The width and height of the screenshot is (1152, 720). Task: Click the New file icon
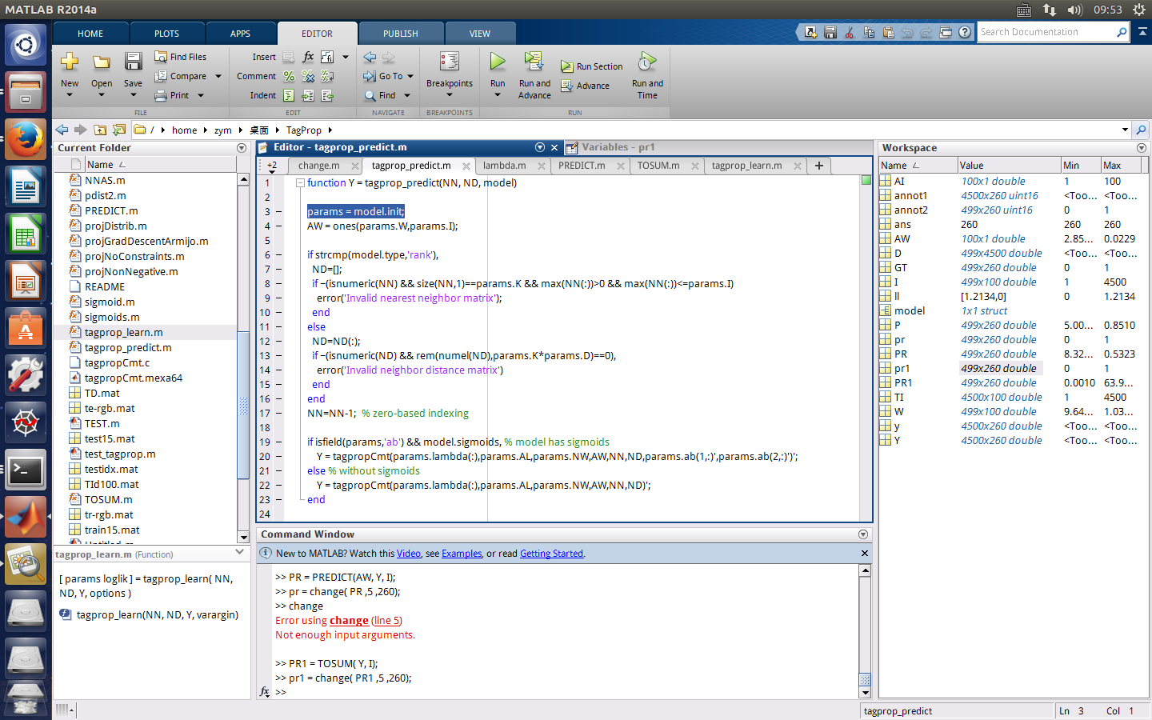pos(70,62)
